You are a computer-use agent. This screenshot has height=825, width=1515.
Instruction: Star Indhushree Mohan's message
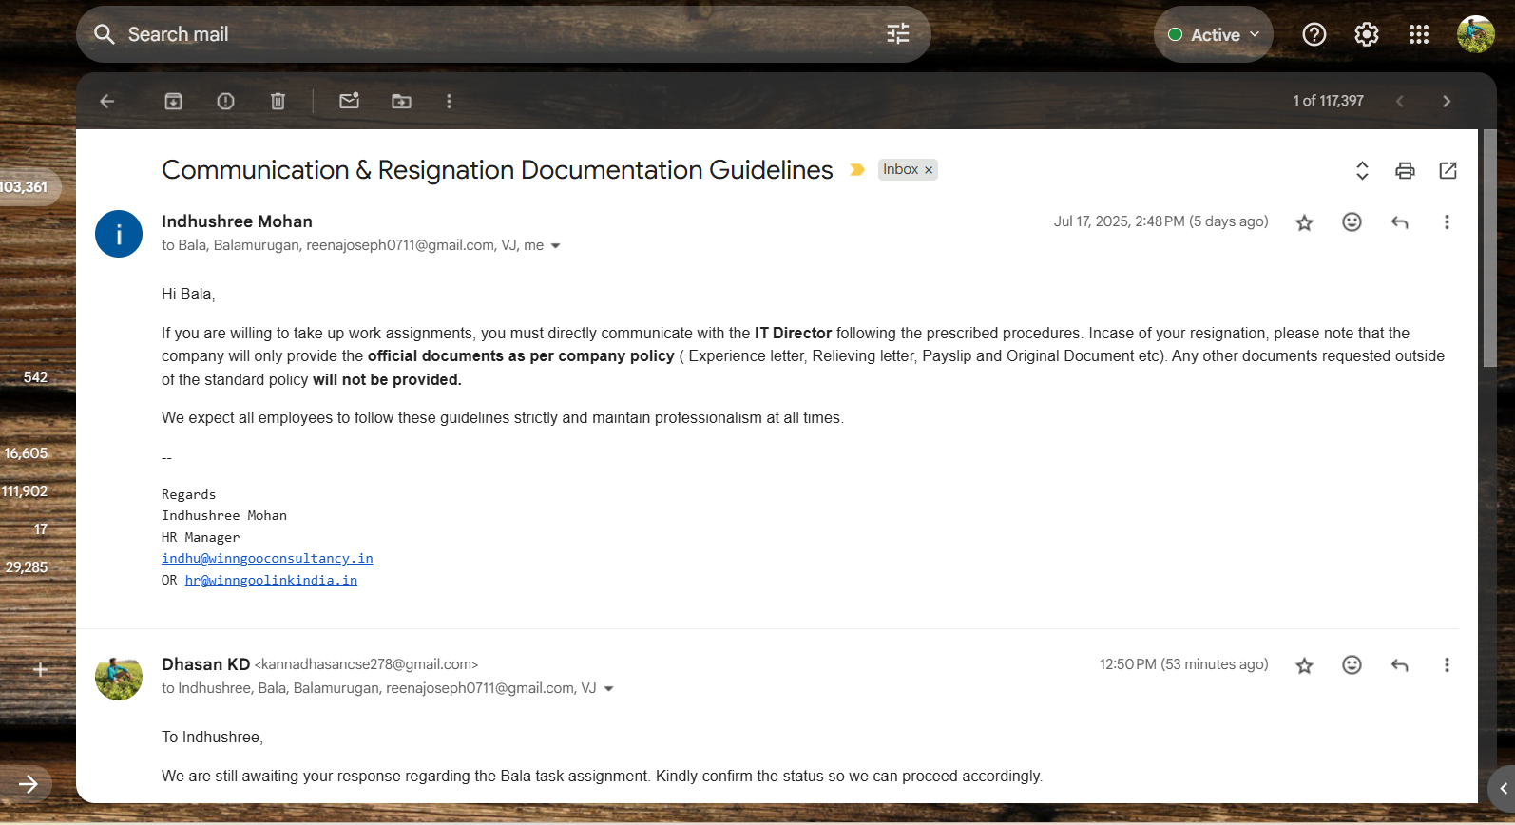(x=1304, y=222)
